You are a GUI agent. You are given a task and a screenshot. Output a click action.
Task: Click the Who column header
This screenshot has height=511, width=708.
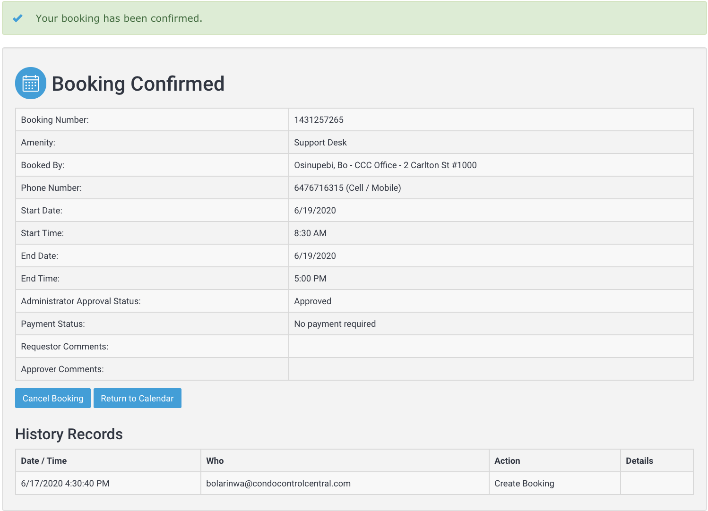pyautogui.click(x=215, y=461)
